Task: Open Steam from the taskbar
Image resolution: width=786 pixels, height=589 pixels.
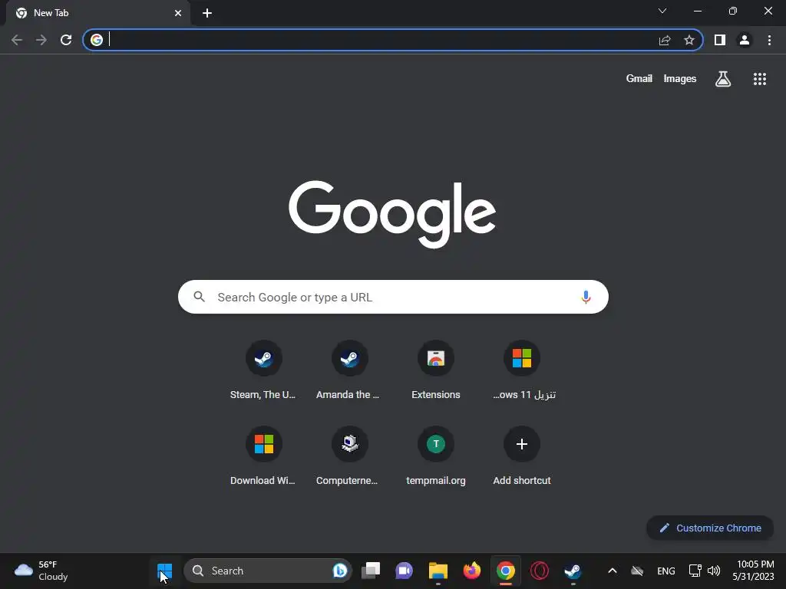Action: 573,571
